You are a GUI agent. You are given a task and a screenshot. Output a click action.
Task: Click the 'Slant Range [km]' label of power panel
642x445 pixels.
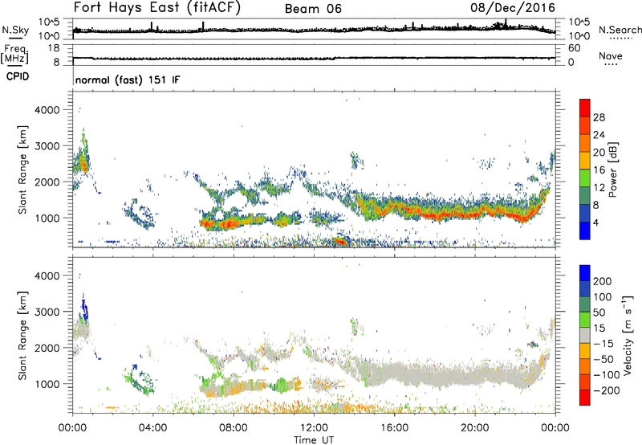click(22, 169)
